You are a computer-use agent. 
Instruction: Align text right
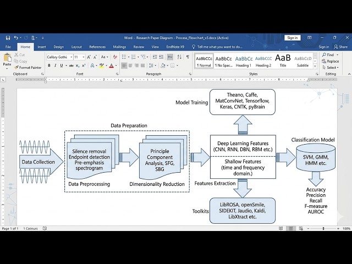coord(136,65)
